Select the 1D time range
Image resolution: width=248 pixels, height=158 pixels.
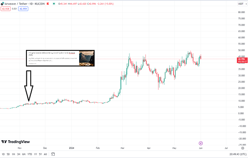(x=3, y=154)
